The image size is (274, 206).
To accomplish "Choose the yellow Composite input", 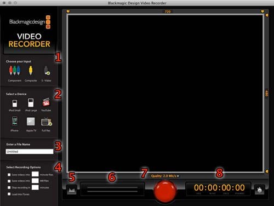I will point(31,71).
